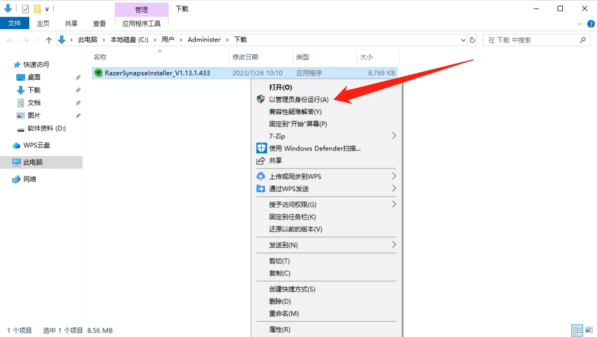Open Help with the question mark icon
Image resolution: width=598 pixels, height=337 pixels.
click(x=591, y=23)
